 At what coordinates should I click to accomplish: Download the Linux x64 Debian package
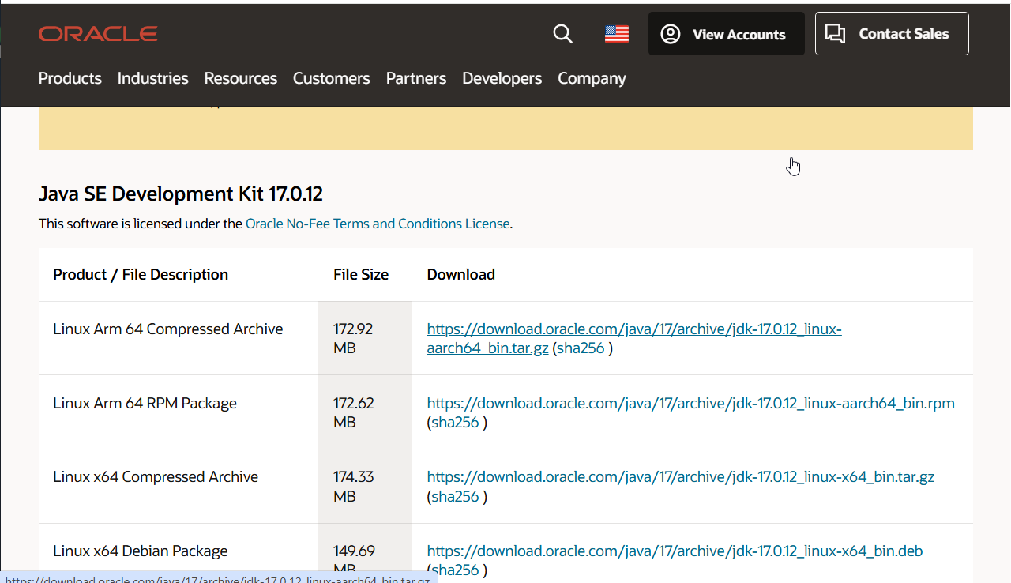click(x=675, y=551)
